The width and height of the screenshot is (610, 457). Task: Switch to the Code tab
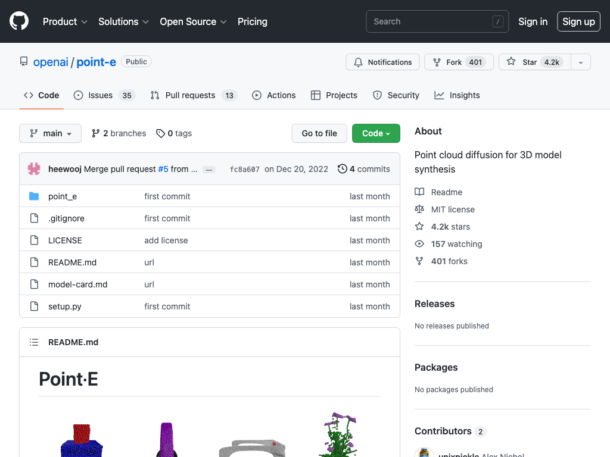pos(42,95)
